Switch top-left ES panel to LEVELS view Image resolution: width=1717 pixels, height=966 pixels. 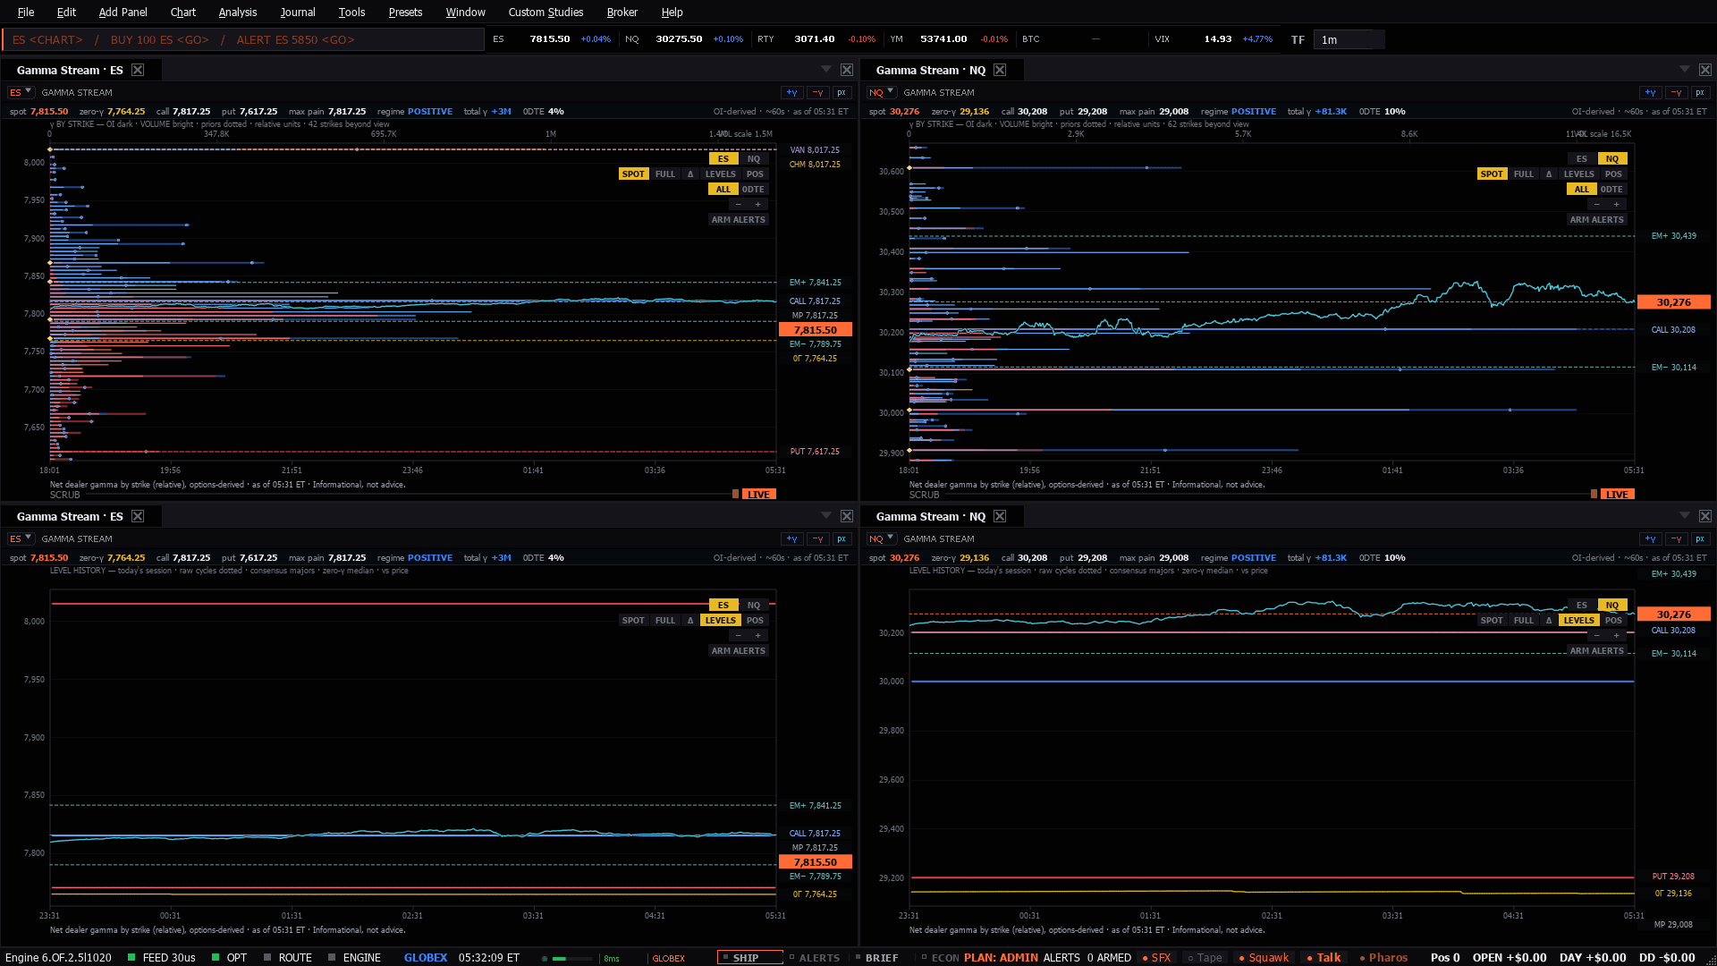pos(720,174)
